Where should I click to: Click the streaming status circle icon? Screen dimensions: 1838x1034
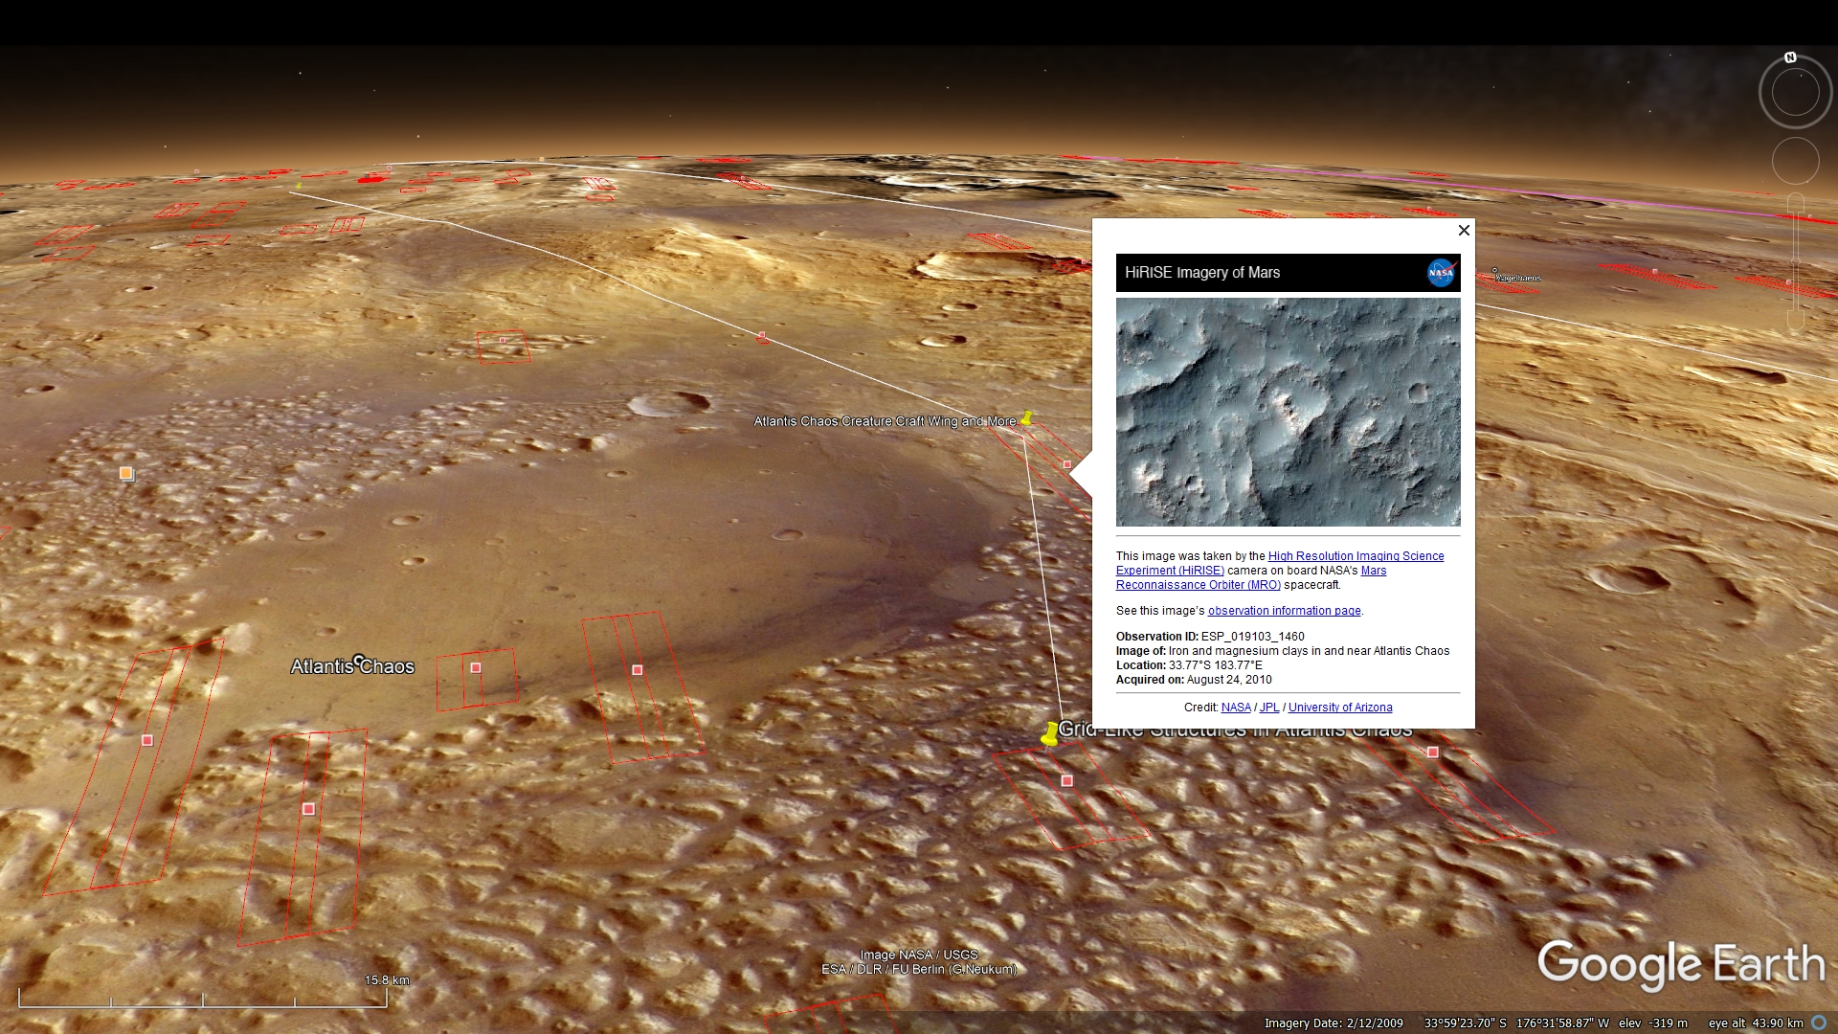pos(1819,1023)
